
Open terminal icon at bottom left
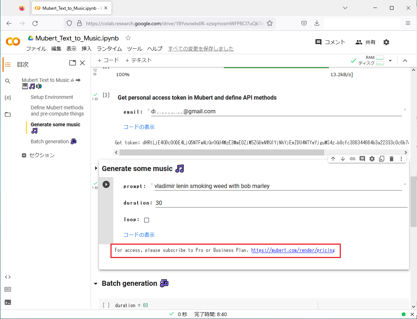click(x=8, y=302)
